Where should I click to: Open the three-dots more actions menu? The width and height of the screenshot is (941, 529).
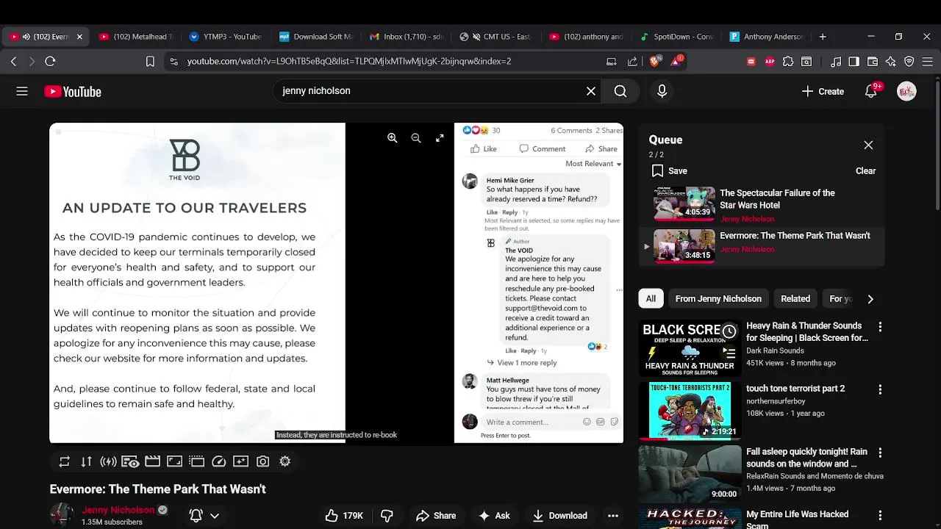[613, 516]
